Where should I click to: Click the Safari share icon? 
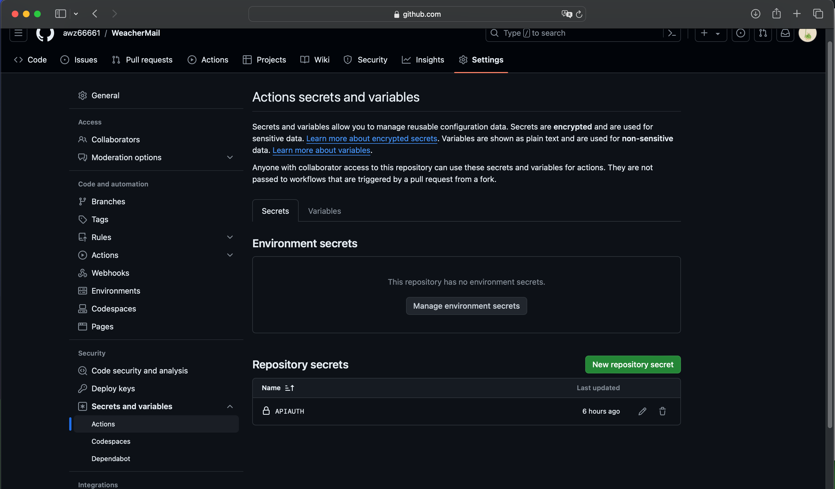[776, 14]
